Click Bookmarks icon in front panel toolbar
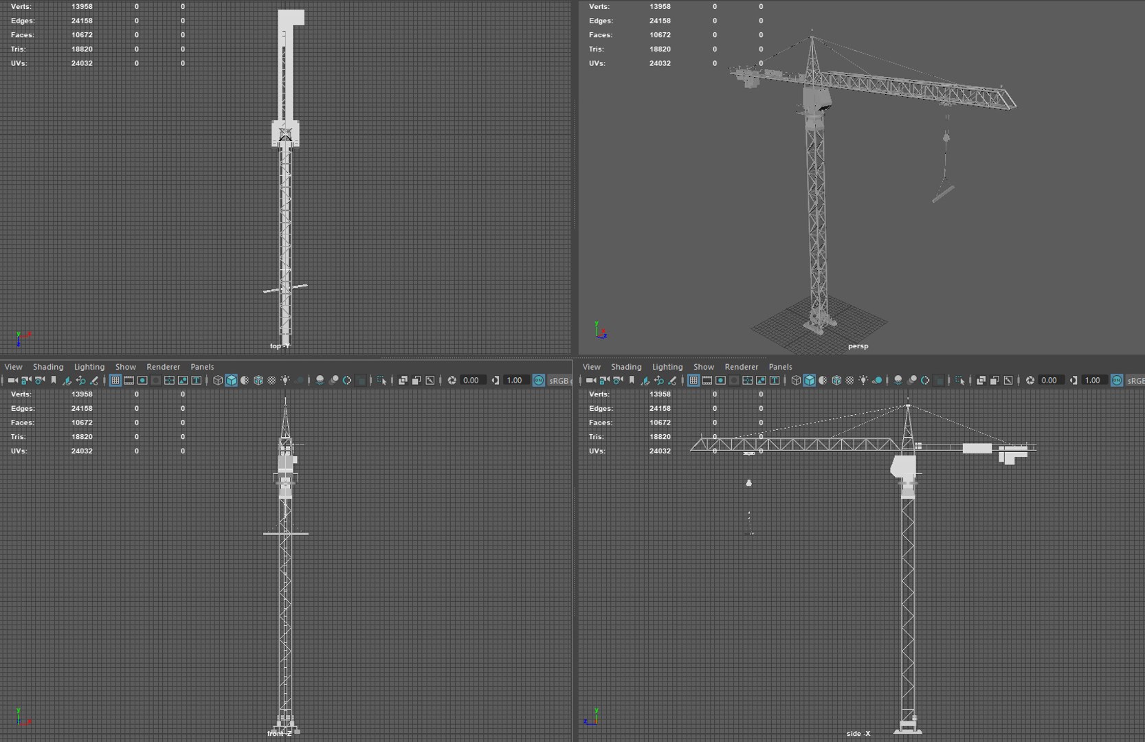This screenshot has width=1145, height=742. click(x=54, y=380)
